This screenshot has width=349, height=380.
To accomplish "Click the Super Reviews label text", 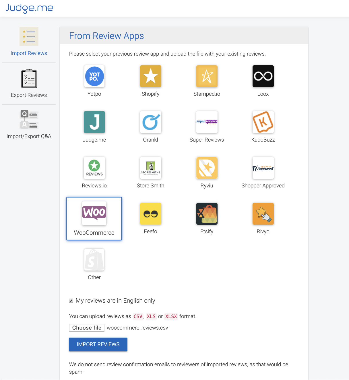I will (x=207, y=140).
